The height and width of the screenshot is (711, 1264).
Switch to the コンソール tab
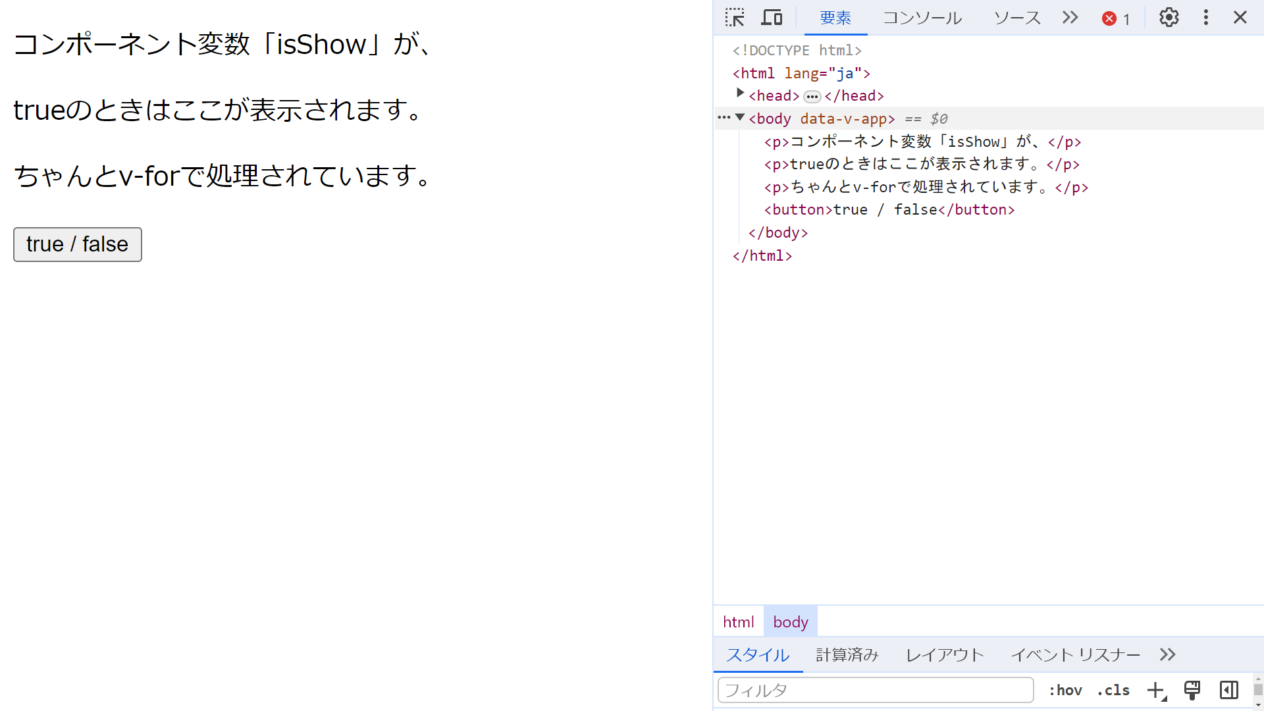[922, 18]
